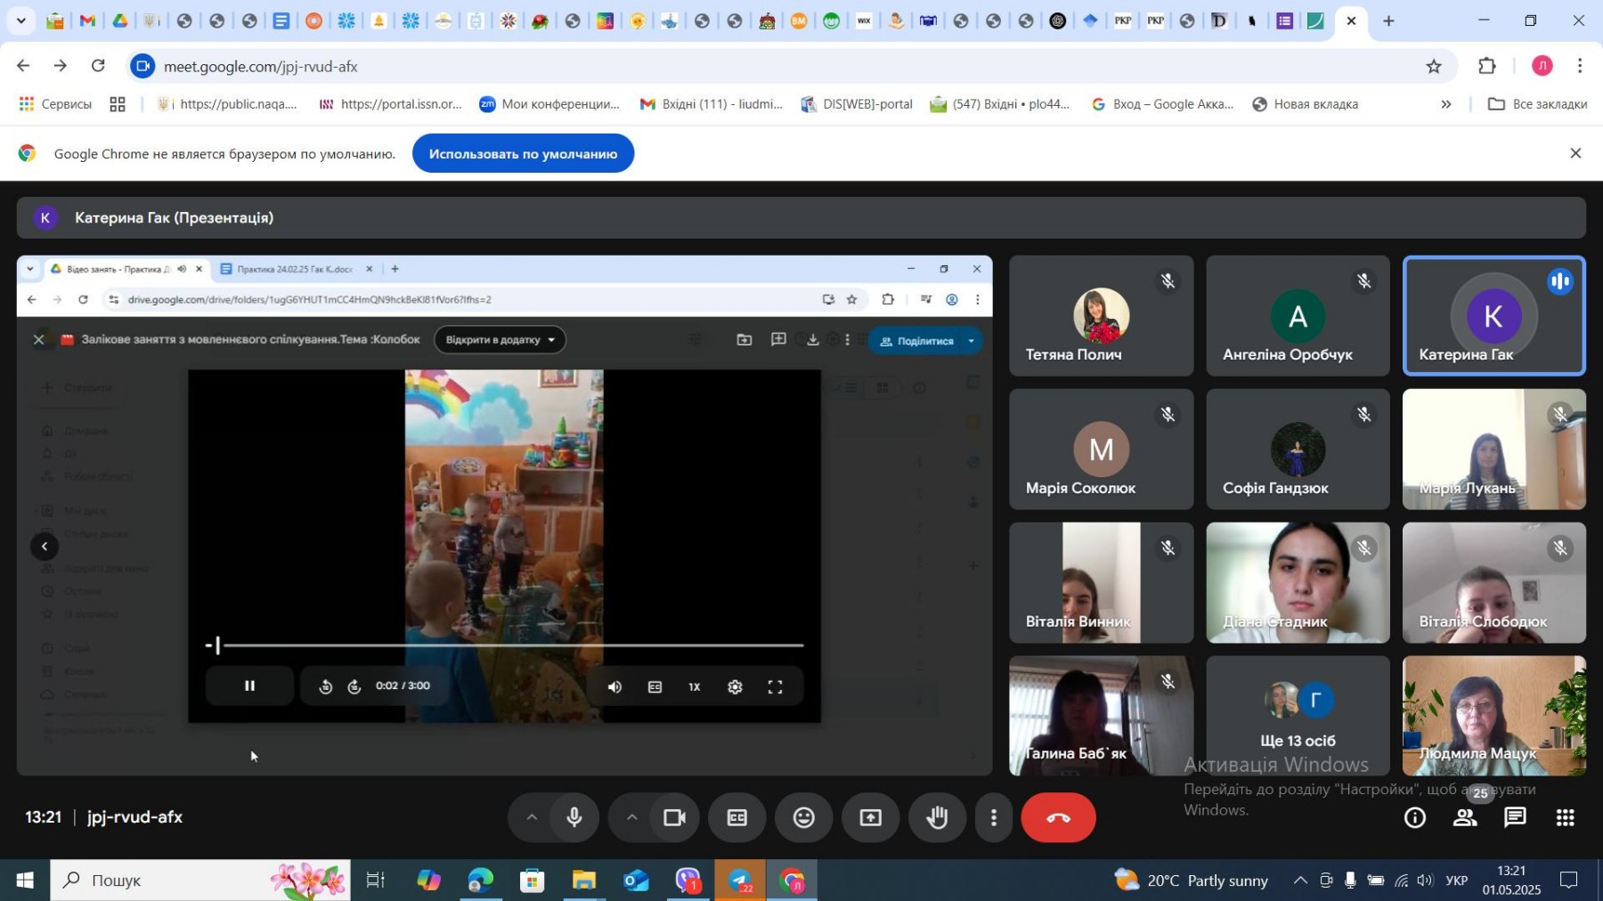Open the activities grid icon

point(1565,817)
